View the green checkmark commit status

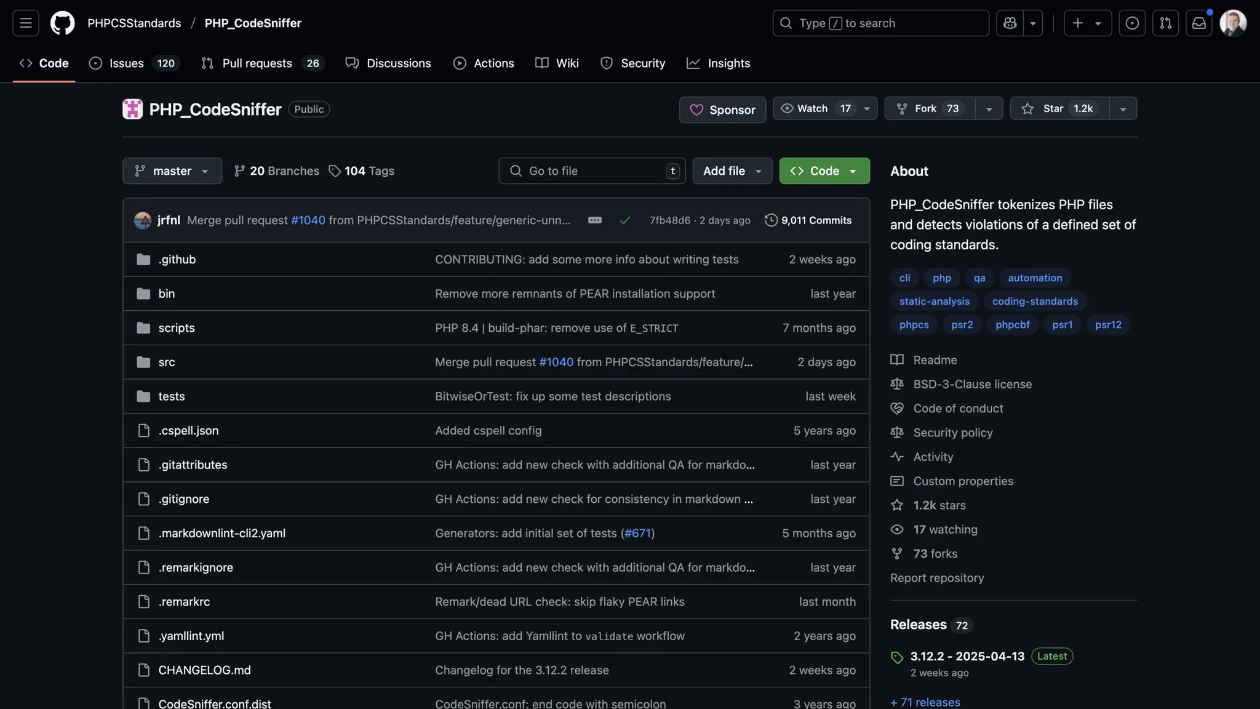click(x=624, y=220)
